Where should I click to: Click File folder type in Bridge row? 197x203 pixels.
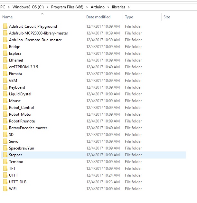pos(133,47)
